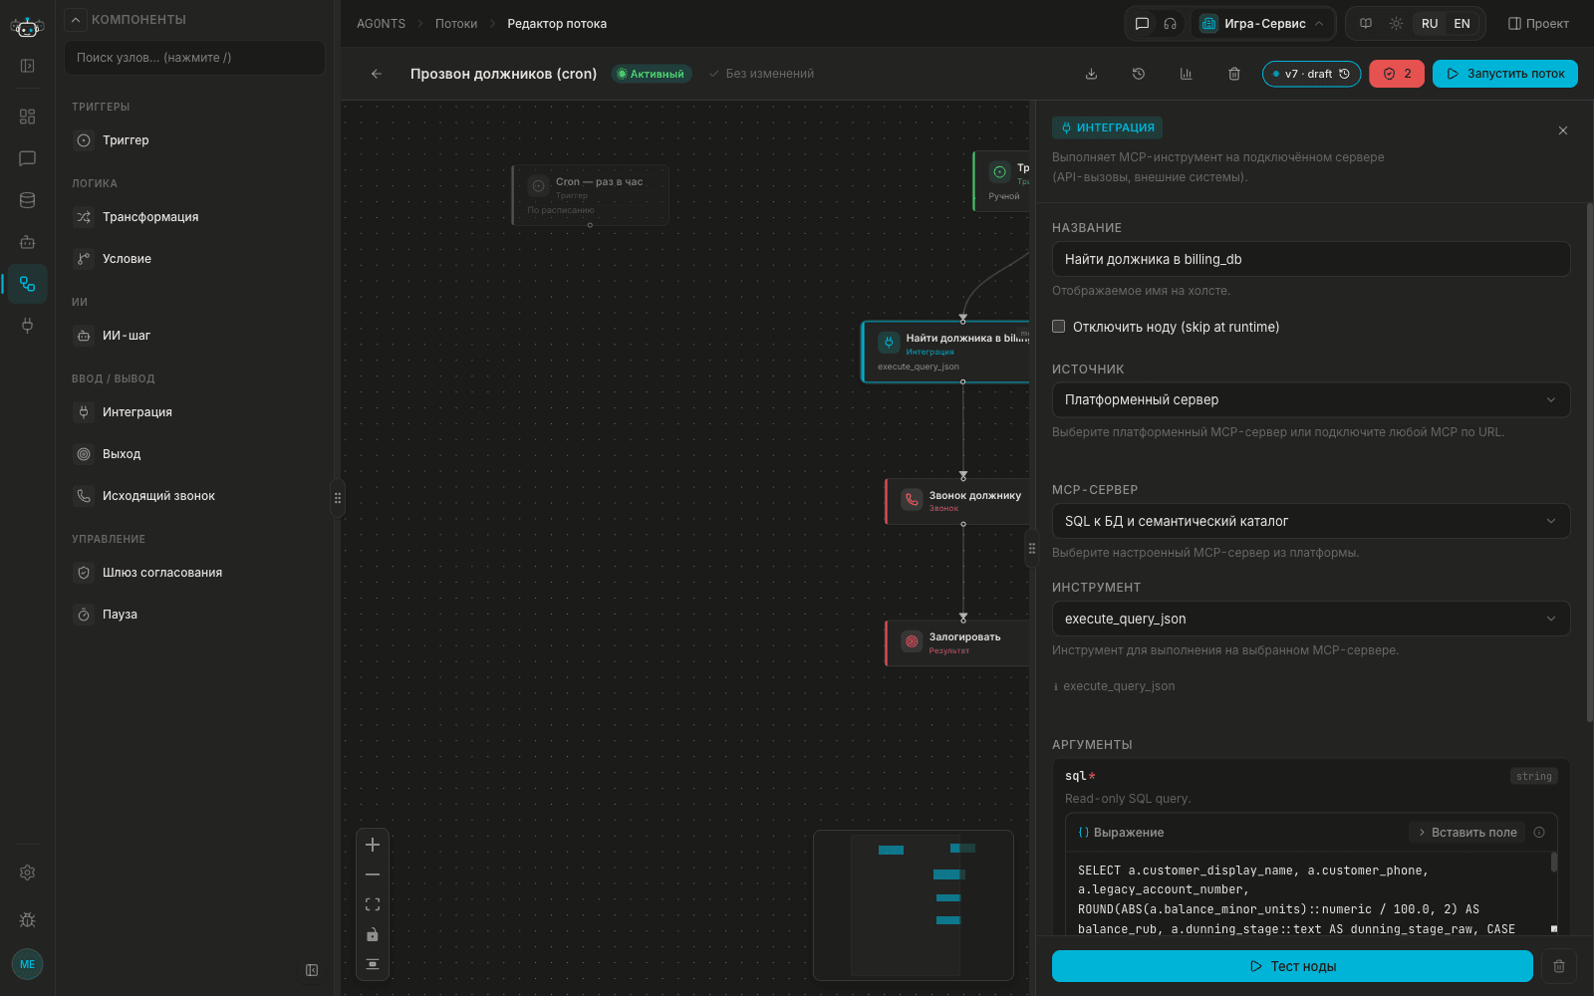Toggle canvas lock icon
Image resolution: width=1594 pixels, height=996 pixels.
(x=373, y=934)
